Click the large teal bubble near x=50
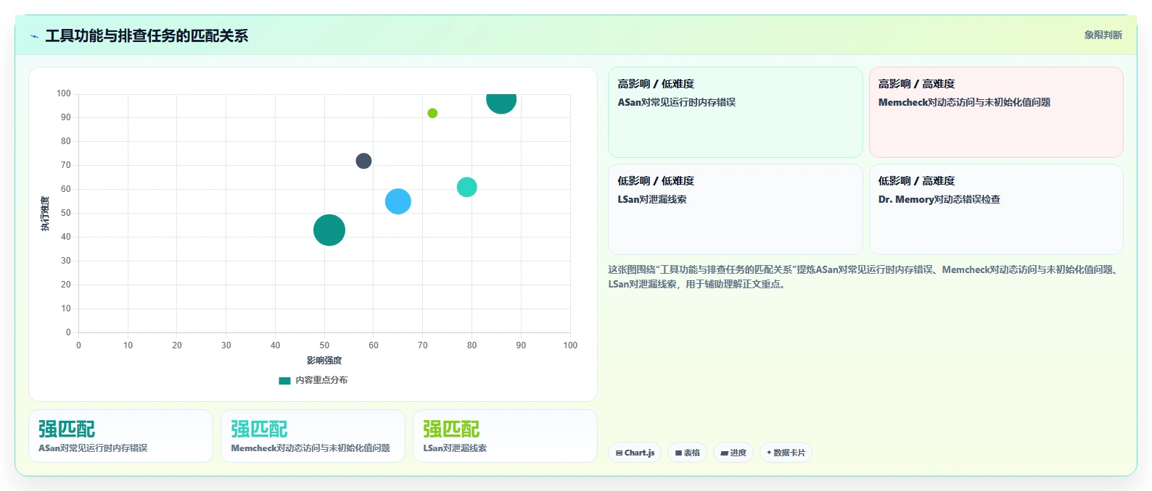Image resolution: width=1152 pixels, height=491 pixels. [329, 230]
